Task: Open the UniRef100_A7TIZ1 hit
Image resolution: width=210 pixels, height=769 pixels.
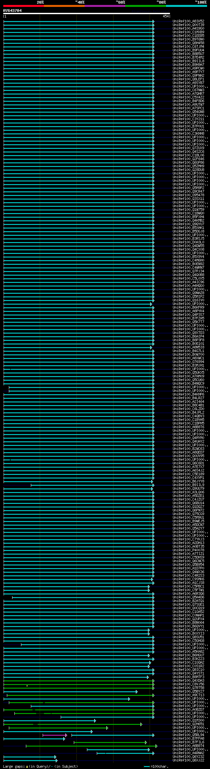Action: coord(188,554)
